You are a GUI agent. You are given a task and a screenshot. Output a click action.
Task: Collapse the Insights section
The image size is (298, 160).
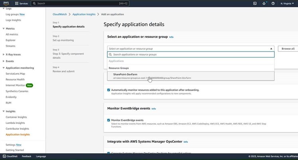4,111
